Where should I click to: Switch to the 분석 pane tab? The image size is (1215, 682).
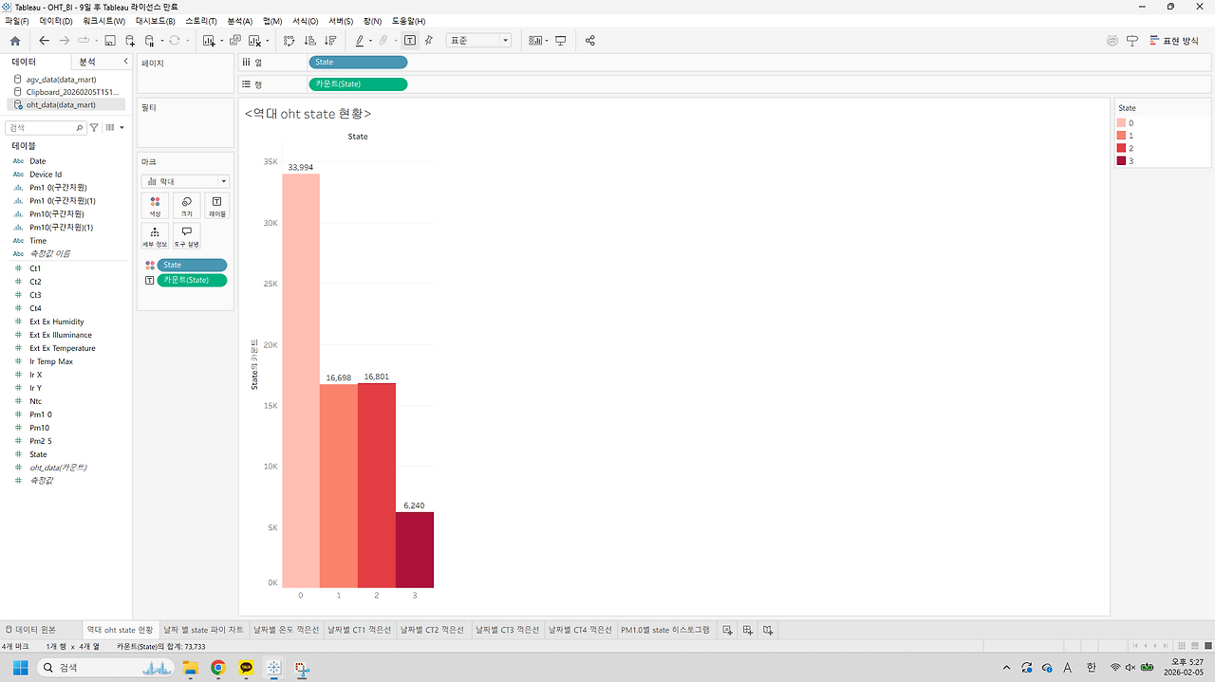pos(87,61)
